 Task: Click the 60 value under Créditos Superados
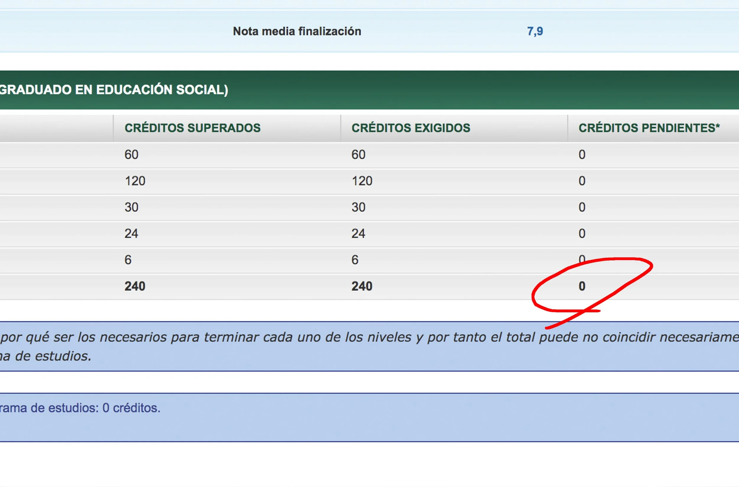click(132, 155)
